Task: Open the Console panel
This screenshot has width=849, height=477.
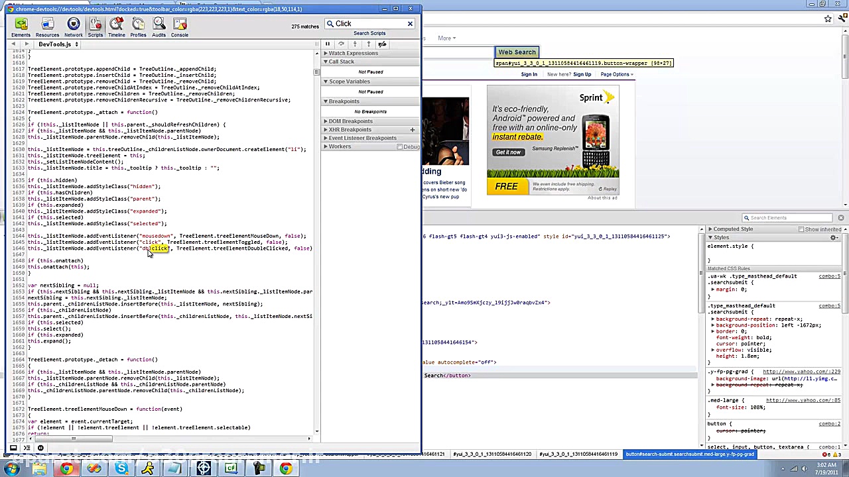Action: pos(179,26)
